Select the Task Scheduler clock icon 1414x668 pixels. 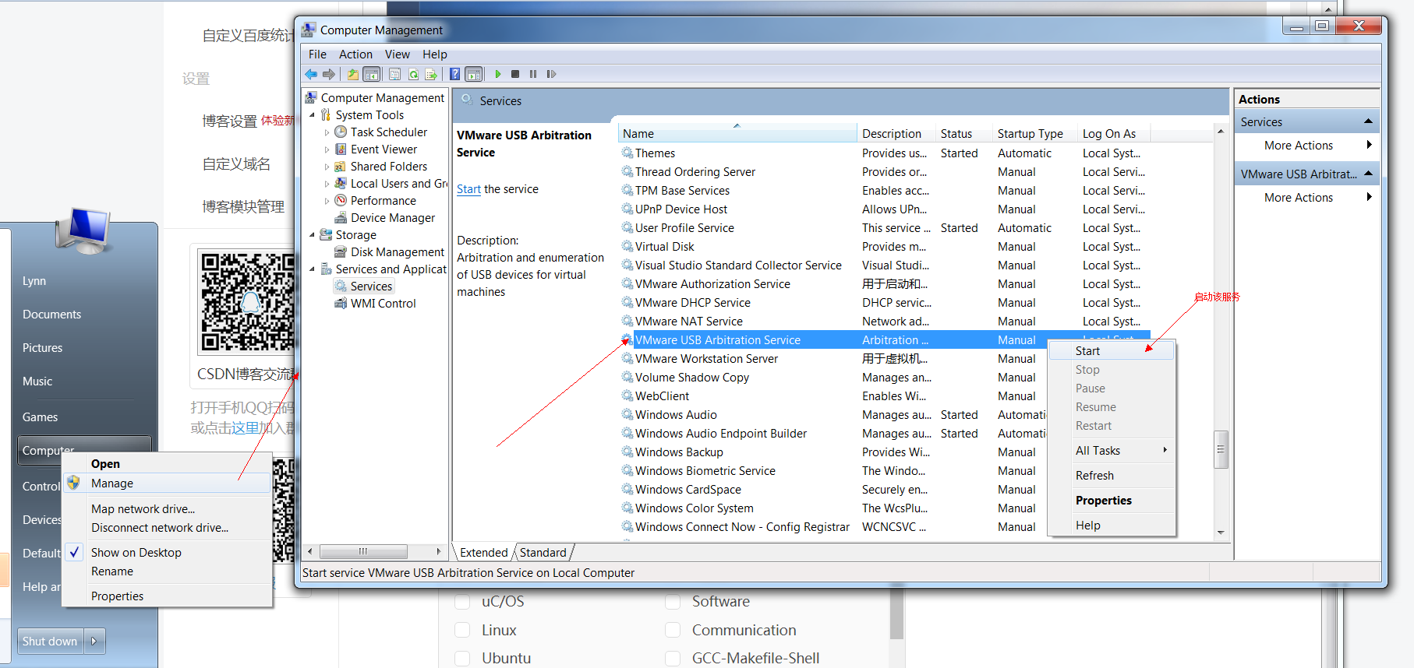click(341, 132)
